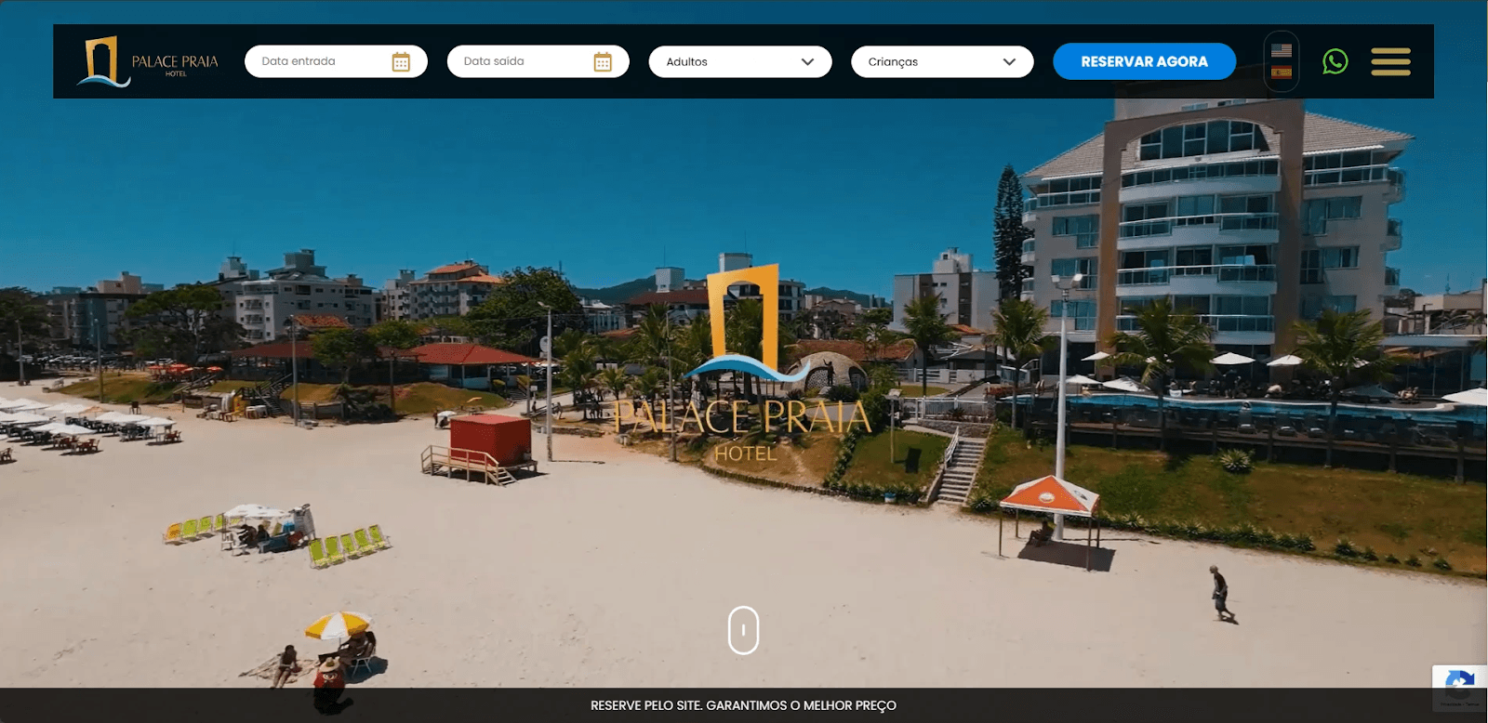This screenshot has width=1488, height=723.
Task: Click the scroll-down mouse indicator icon
Action: coord(743,630)
